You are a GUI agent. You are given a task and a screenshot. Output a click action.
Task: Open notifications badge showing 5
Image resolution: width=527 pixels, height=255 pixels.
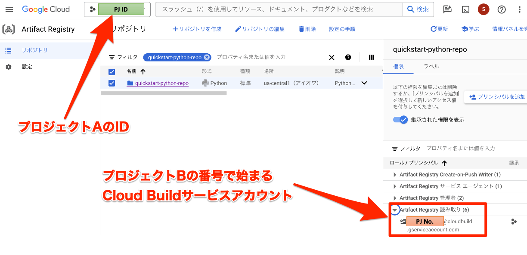(484, 9)
